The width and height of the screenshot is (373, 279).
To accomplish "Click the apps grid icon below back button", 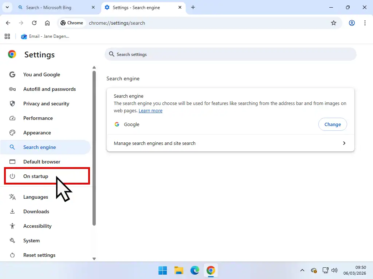I will click(7, 36).
